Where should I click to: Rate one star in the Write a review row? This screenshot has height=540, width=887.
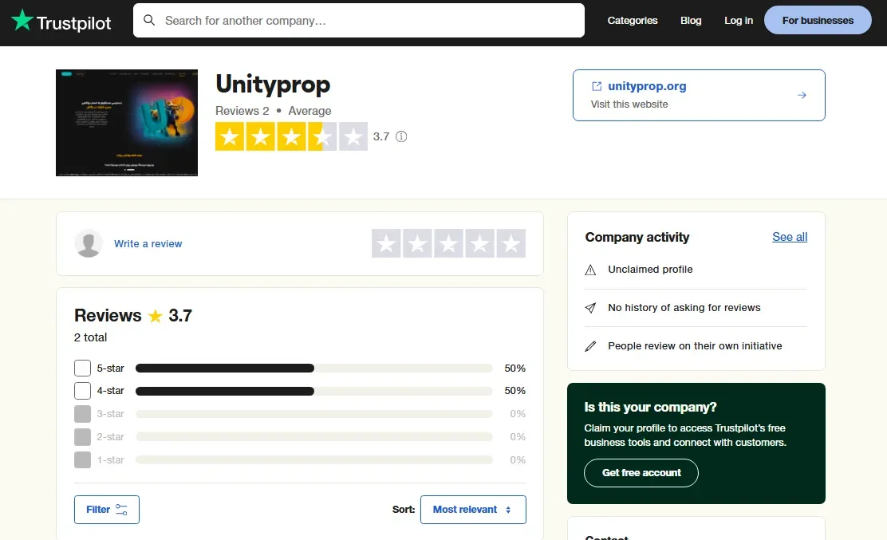coord(386,244)
